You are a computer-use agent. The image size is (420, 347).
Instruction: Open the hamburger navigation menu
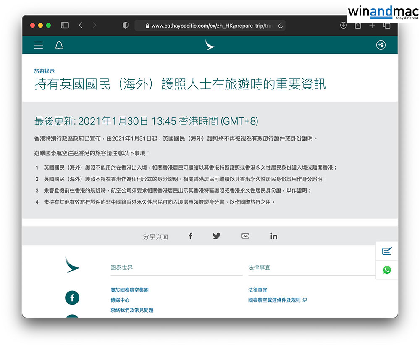(39, 45)
